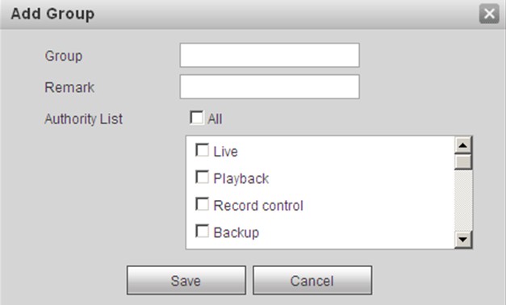Click the scrollbar track below the thumb
Viewport: 506px width, 305px height.
tap(463, 200)
